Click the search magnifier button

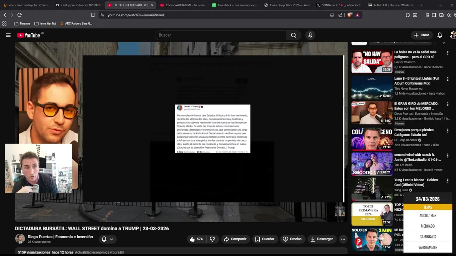294,35
